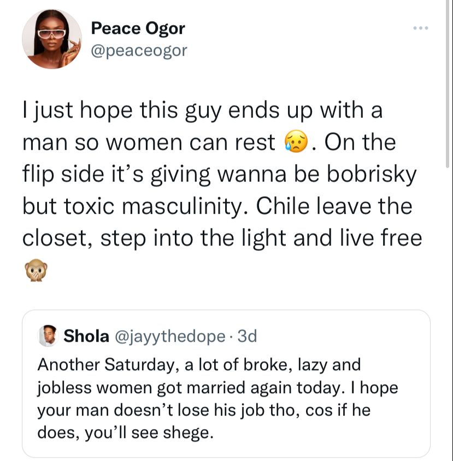Click the @peaceogor handle
This screenshot has height=461, width=453.
[x=139, y=50]
